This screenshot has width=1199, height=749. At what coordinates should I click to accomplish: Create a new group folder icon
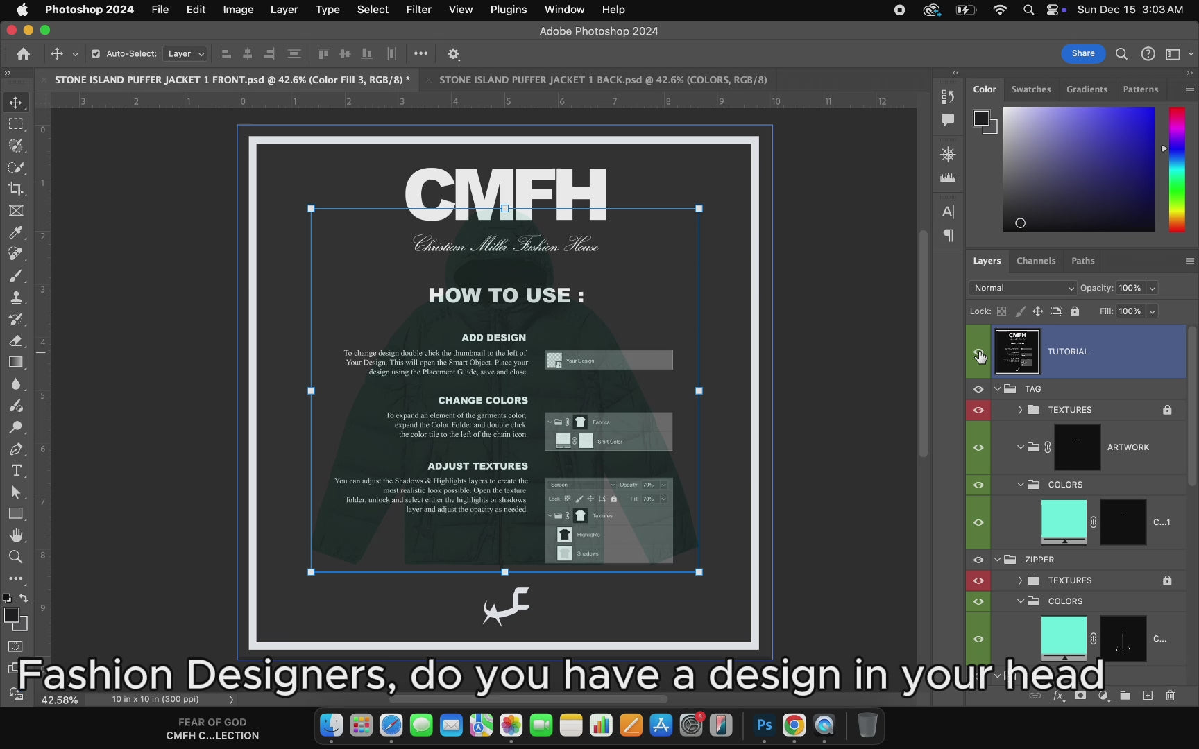(1125, 695)
